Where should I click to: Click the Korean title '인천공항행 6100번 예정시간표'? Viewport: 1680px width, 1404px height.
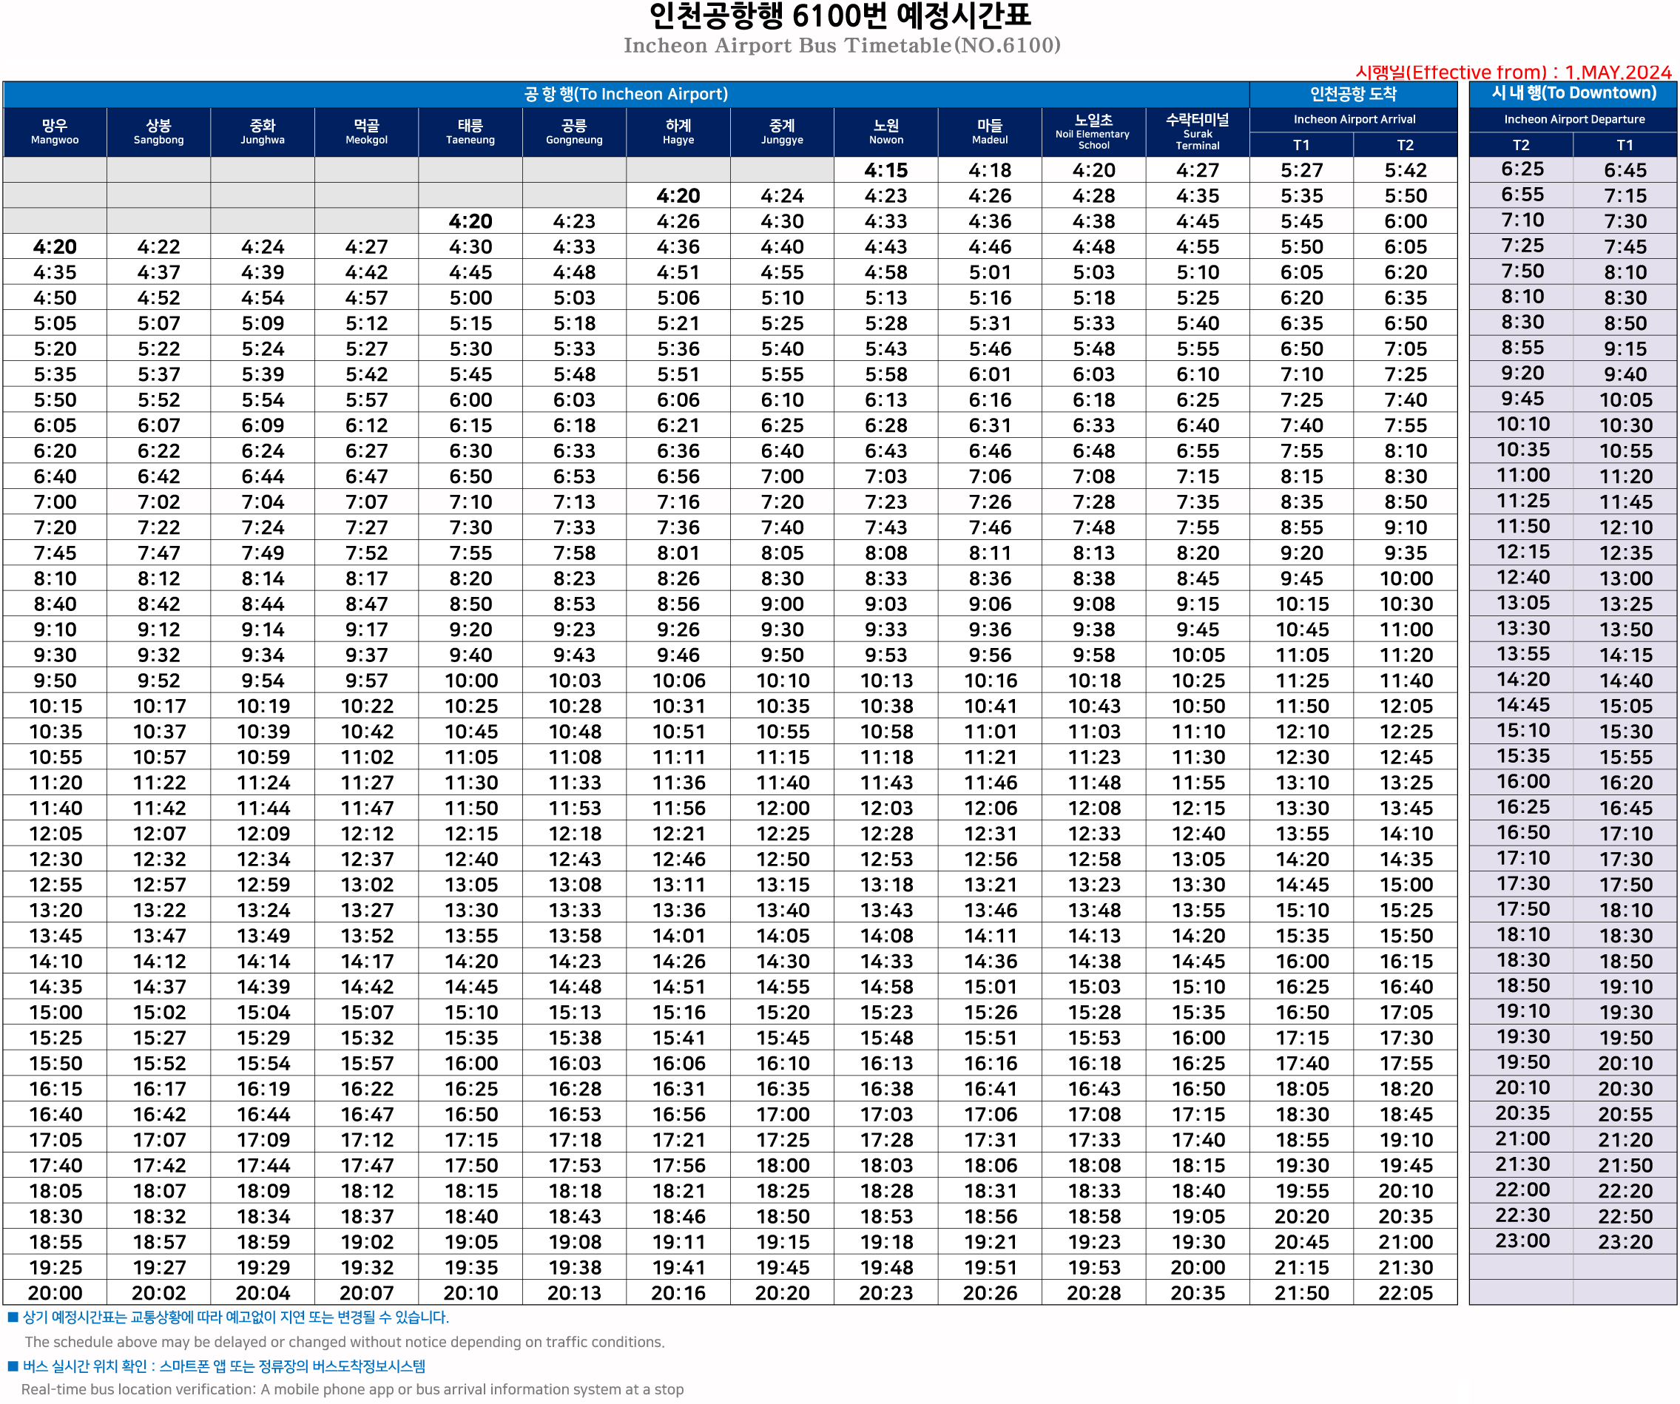coord(840,16)
